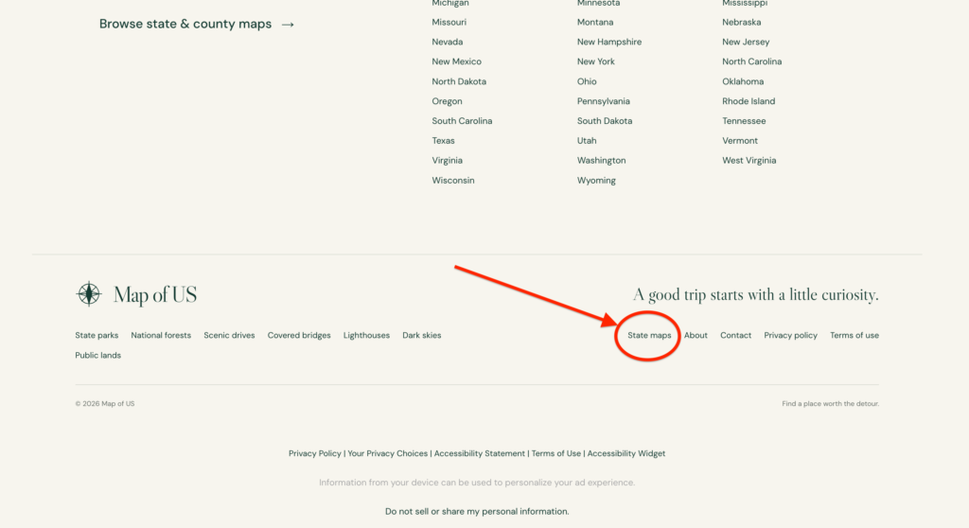Open the Accessibility Widget link
The height and width of the screenshot is (528, 969).
pos(626,454)
